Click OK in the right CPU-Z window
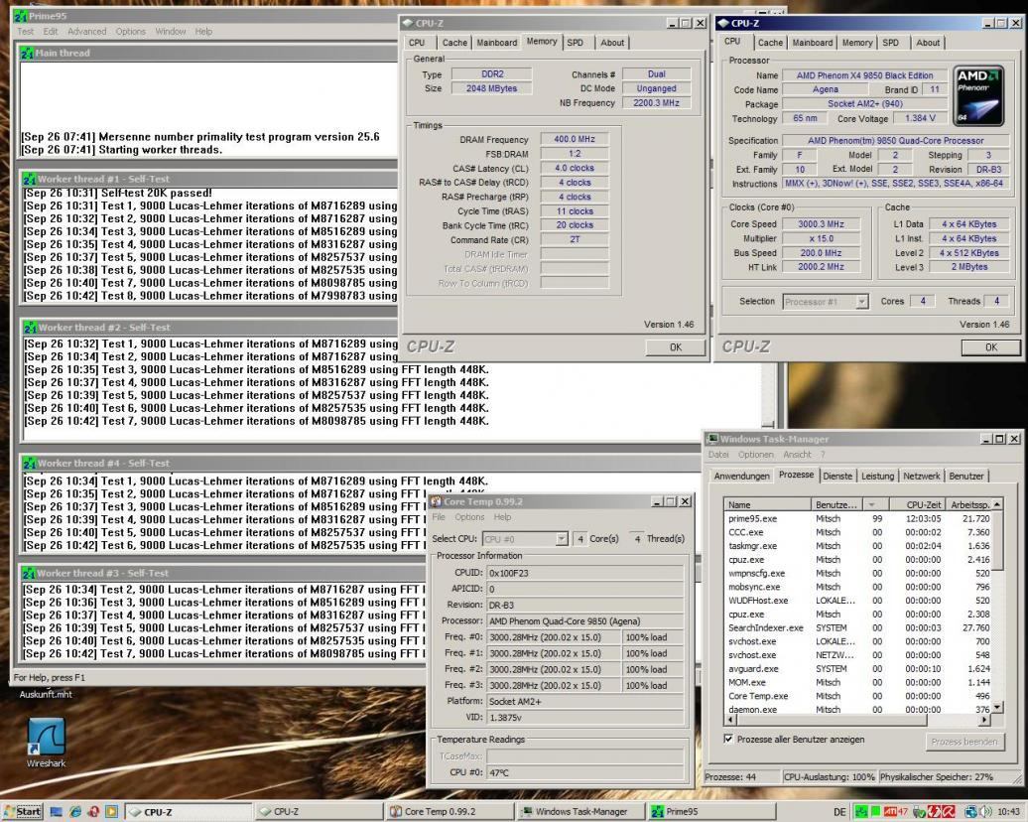 [990, 347]
